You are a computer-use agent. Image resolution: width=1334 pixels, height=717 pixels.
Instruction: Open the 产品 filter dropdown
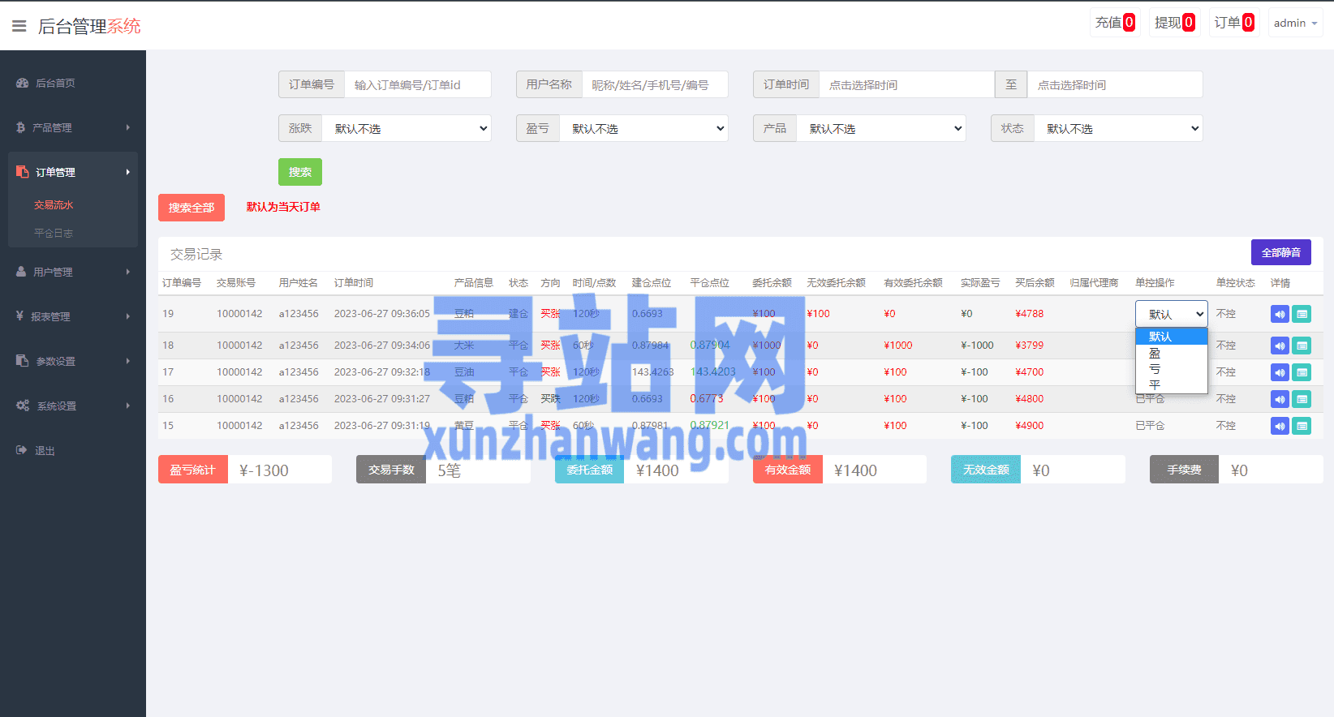[x=881, y=128]
